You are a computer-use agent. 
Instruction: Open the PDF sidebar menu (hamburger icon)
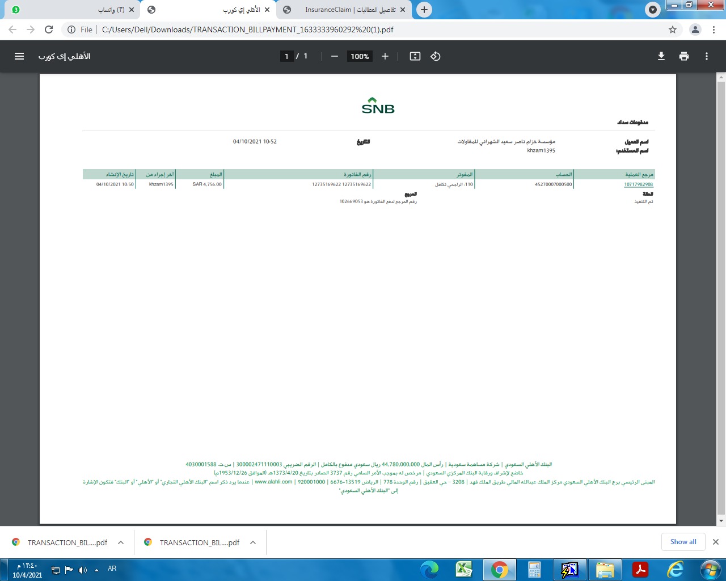[x=19, y=56]
